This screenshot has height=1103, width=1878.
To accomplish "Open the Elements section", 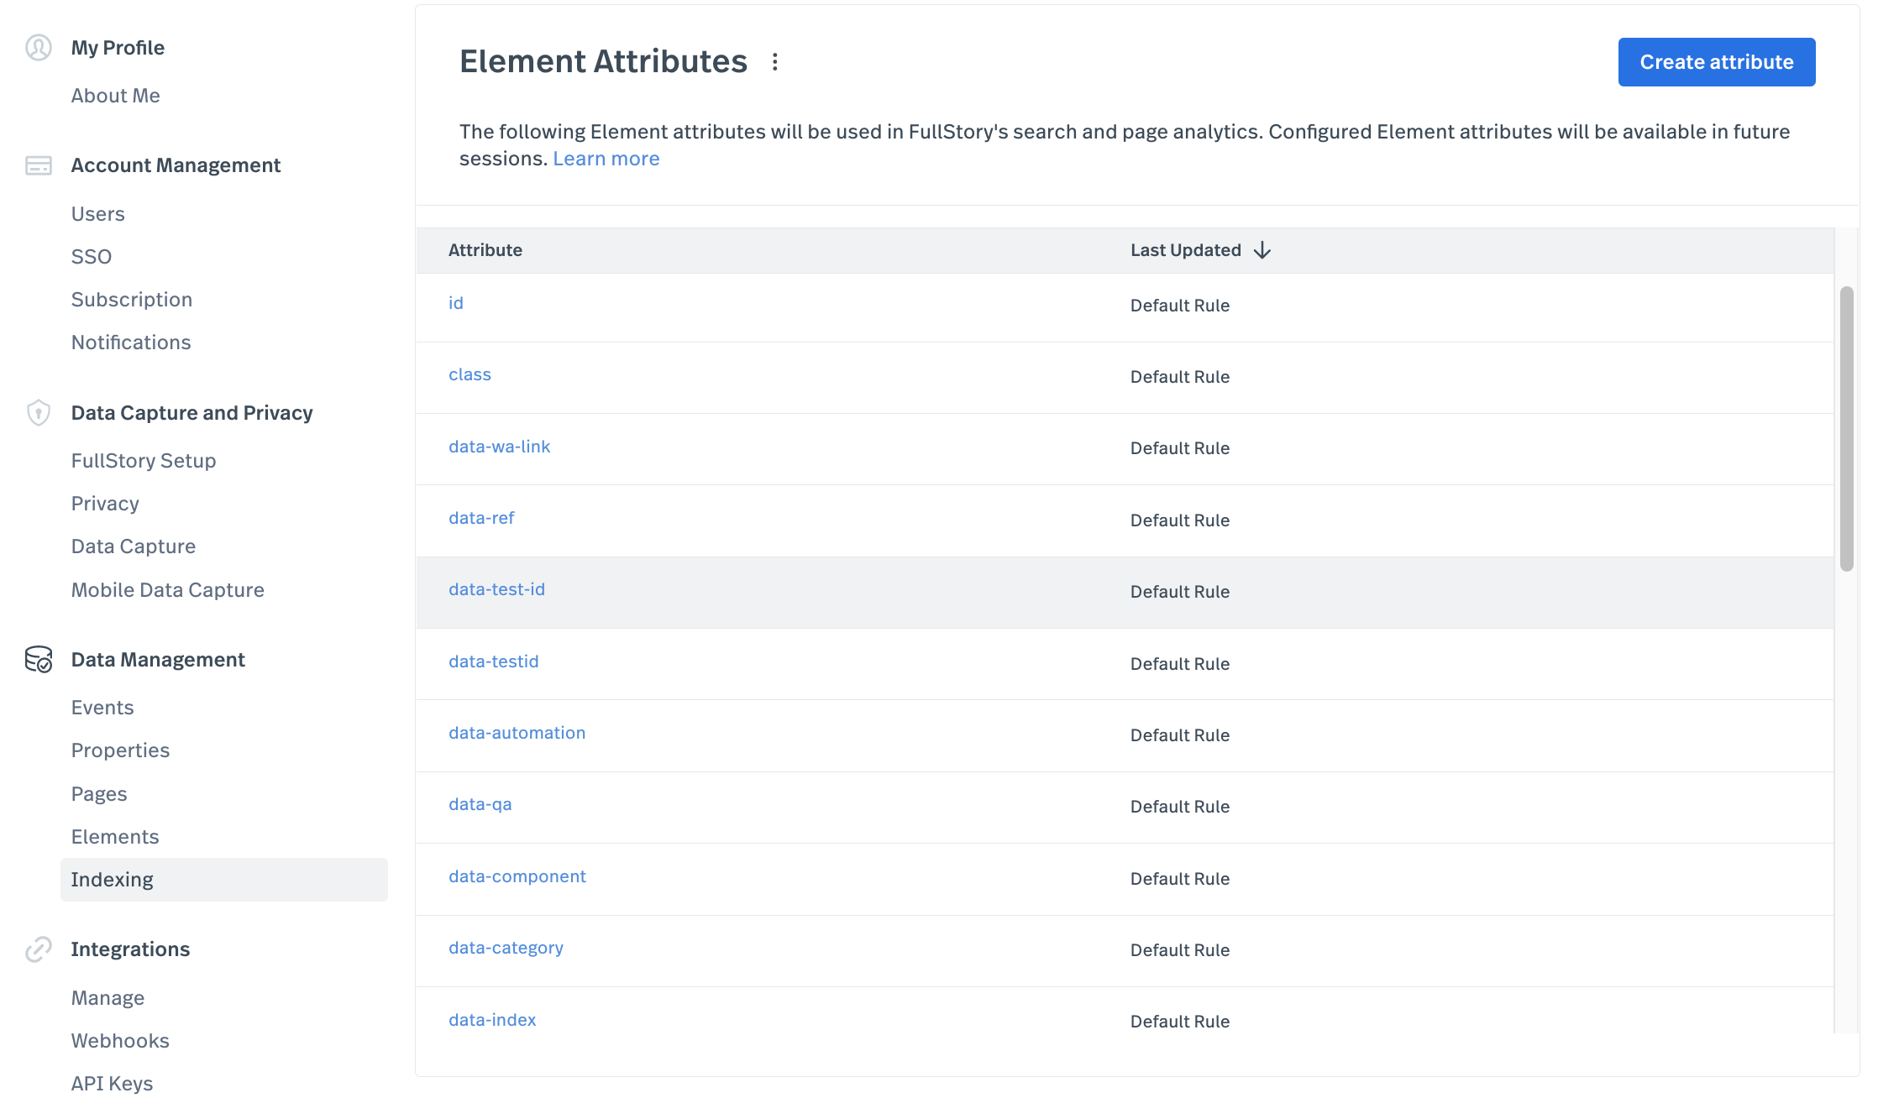I will click(115, 837).
